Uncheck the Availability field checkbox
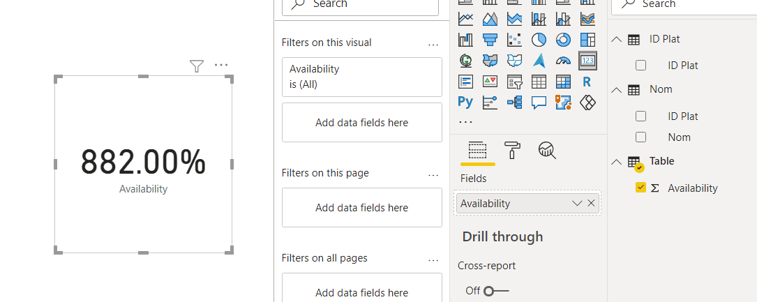Screen dimensions: 757x302 640,188
